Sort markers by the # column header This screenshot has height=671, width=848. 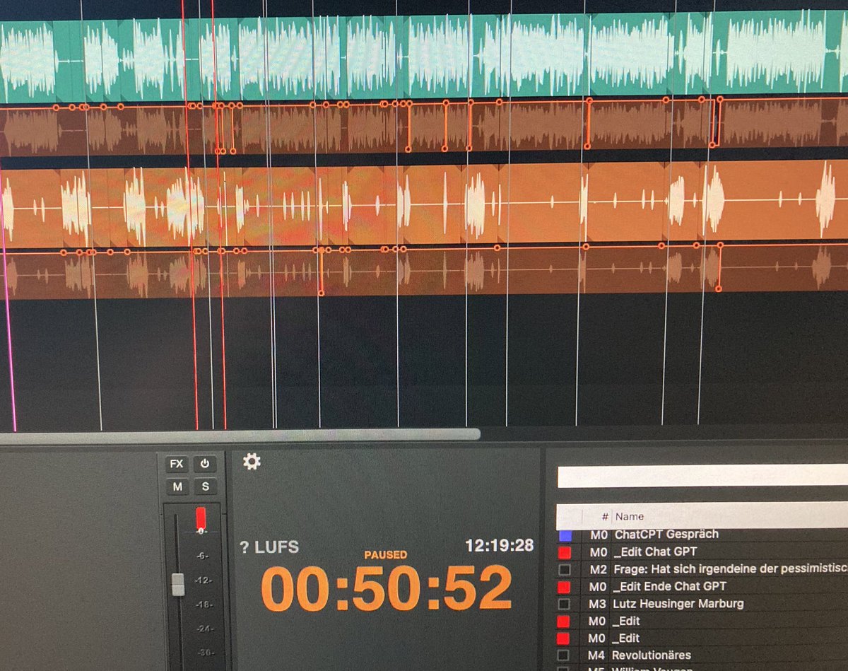point(604,516)
